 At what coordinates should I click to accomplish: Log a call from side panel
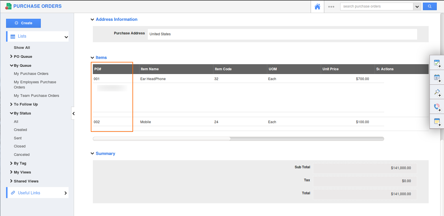[437, 107]
